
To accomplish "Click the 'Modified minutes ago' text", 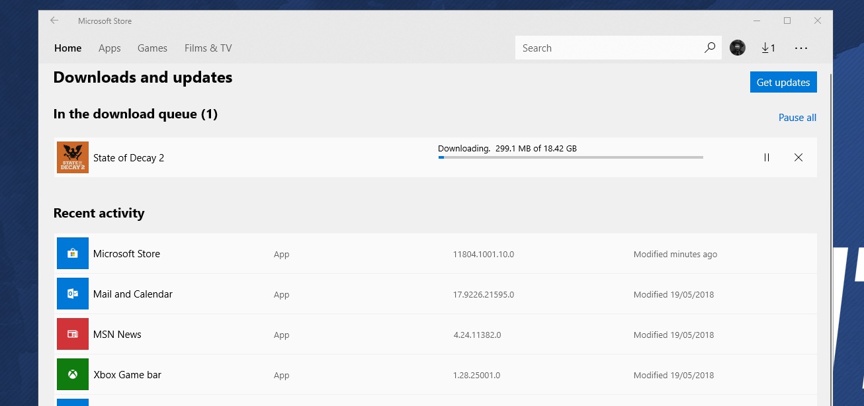I will pyautogui.click(x=675, y=255).
